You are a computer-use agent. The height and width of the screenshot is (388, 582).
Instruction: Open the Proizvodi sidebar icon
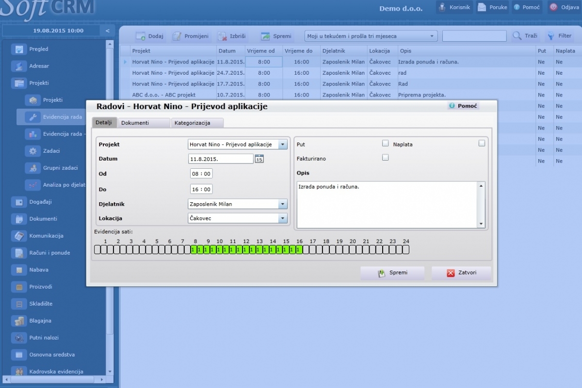click(x=19, y=287)
